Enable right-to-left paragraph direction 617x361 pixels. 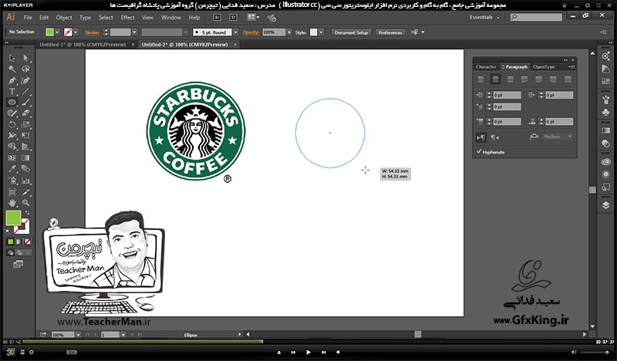coord(495,137)
